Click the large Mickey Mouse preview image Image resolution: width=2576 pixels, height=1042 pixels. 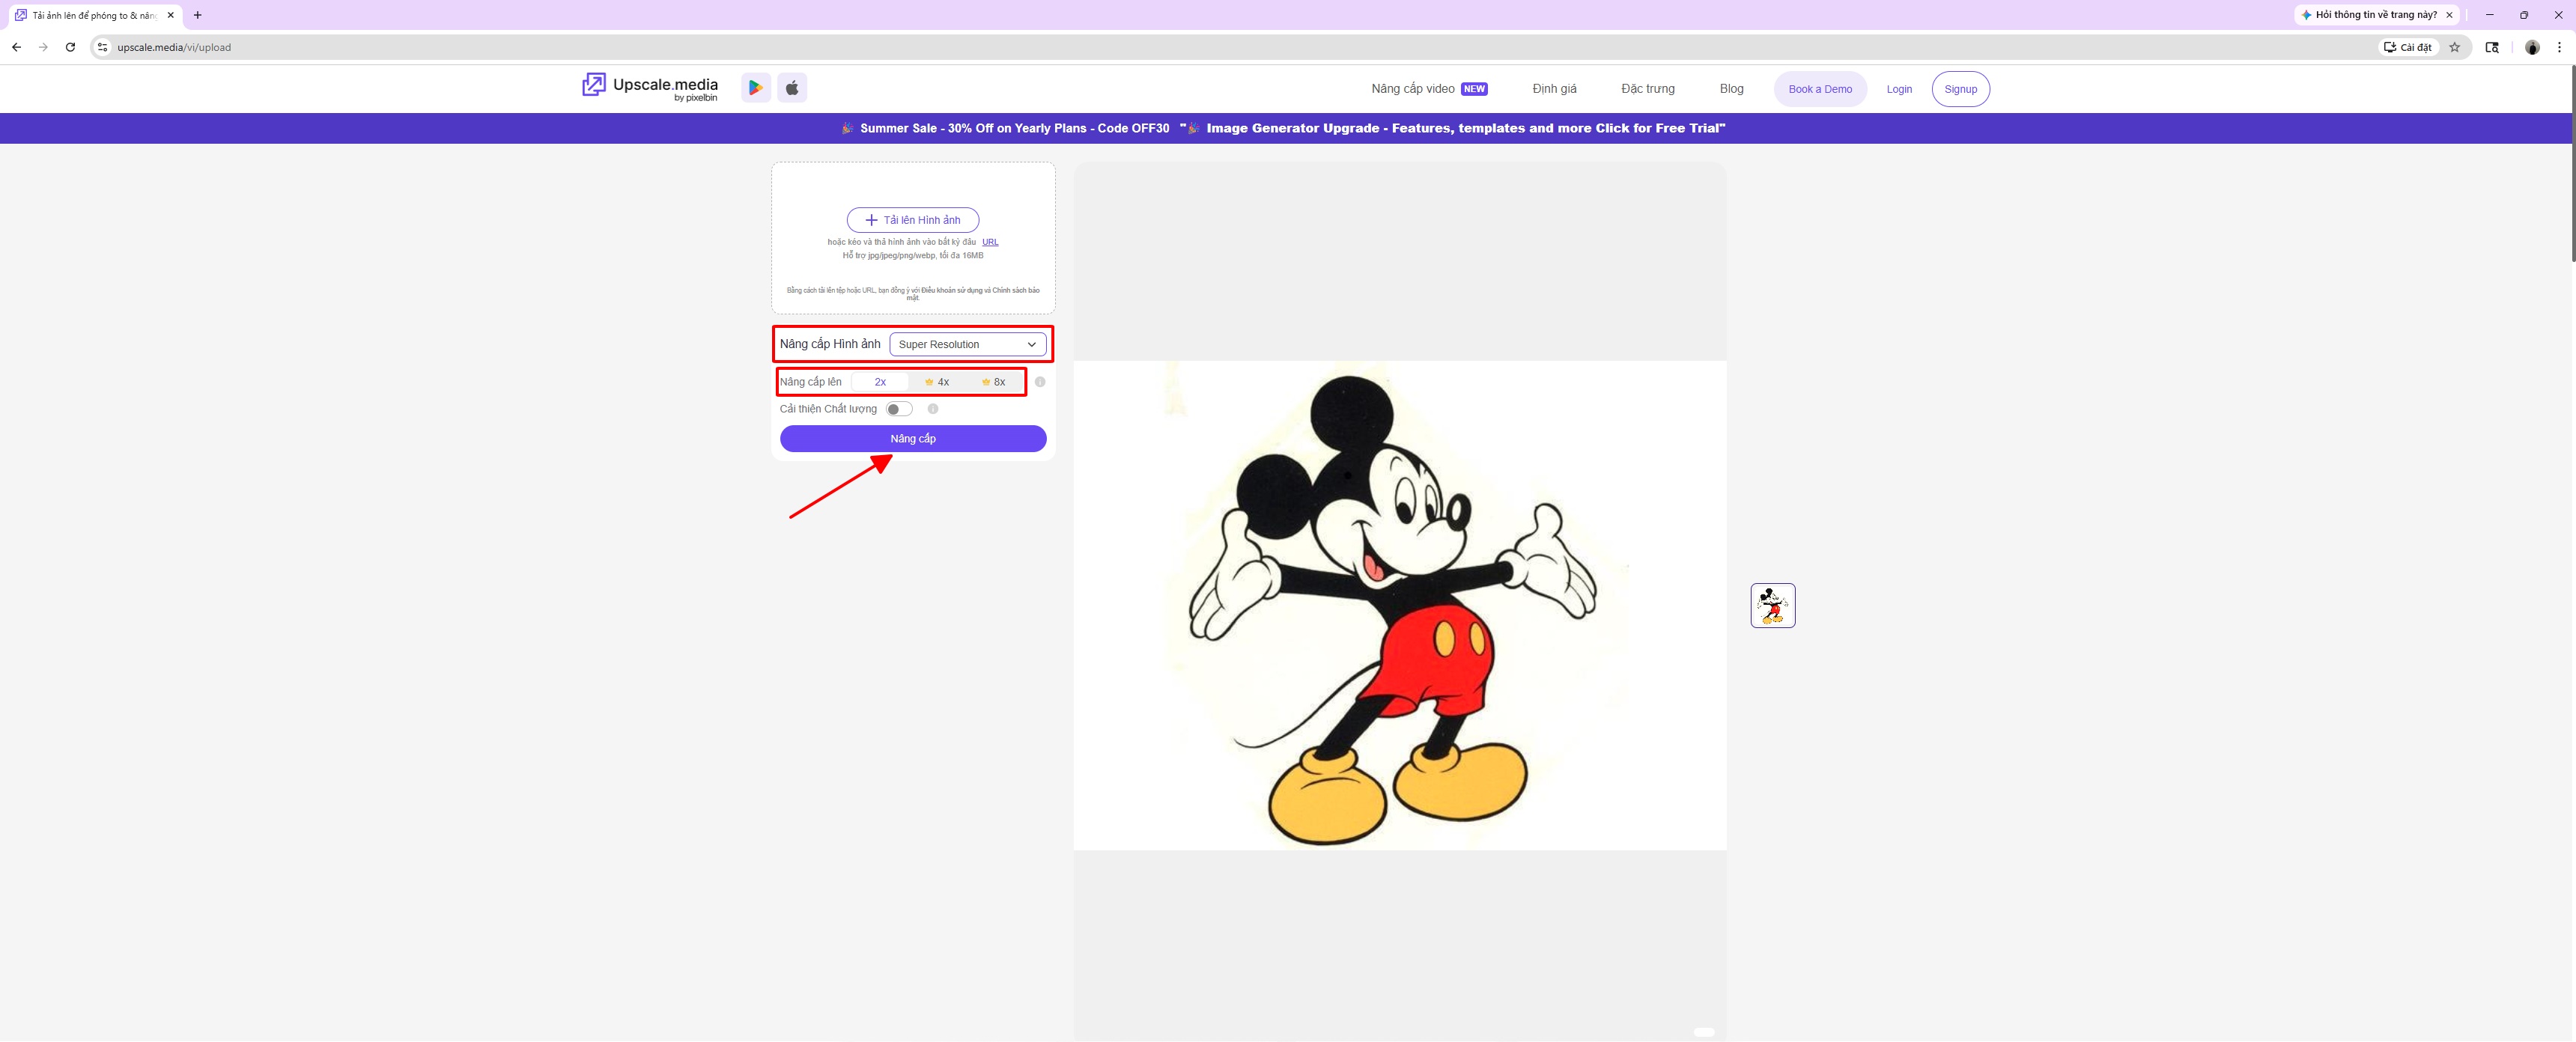pyautogui.click(x=1400, y=605)
